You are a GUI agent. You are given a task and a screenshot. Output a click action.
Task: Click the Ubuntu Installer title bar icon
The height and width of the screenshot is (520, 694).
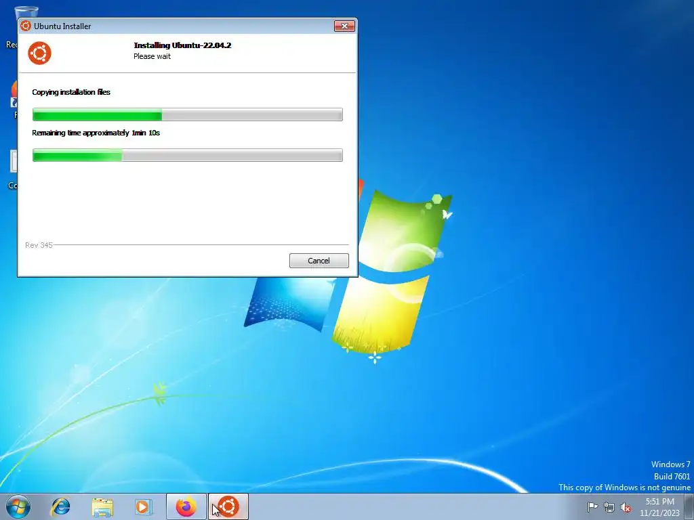(26, 26)
